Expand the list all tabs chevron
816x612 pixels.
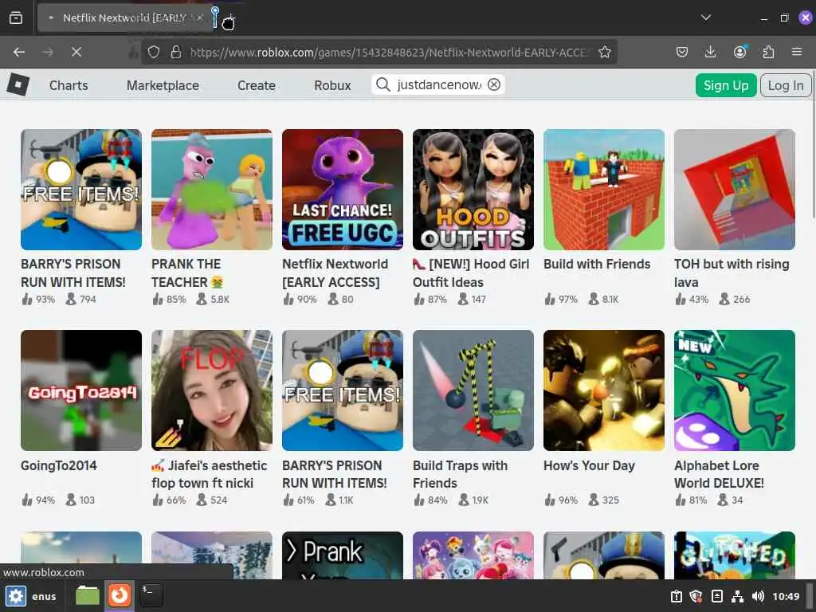point(706,18)
